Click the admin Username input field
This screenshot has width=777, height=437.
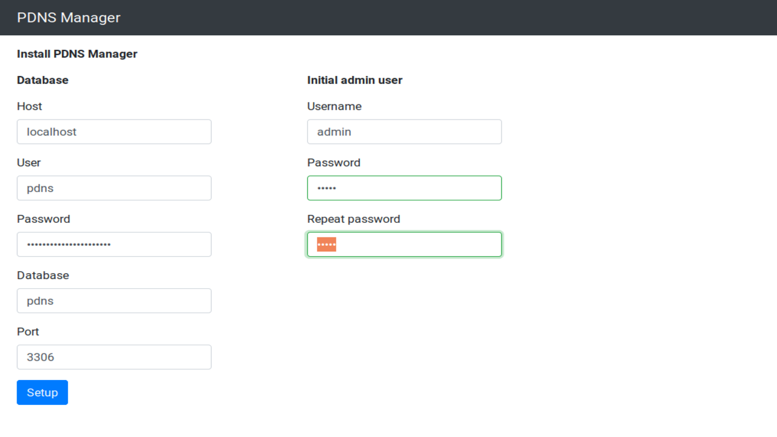point(404,132)
